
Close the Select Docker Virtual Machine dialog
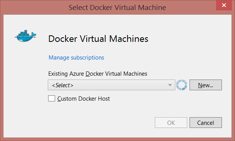click(x=224, y=5)
